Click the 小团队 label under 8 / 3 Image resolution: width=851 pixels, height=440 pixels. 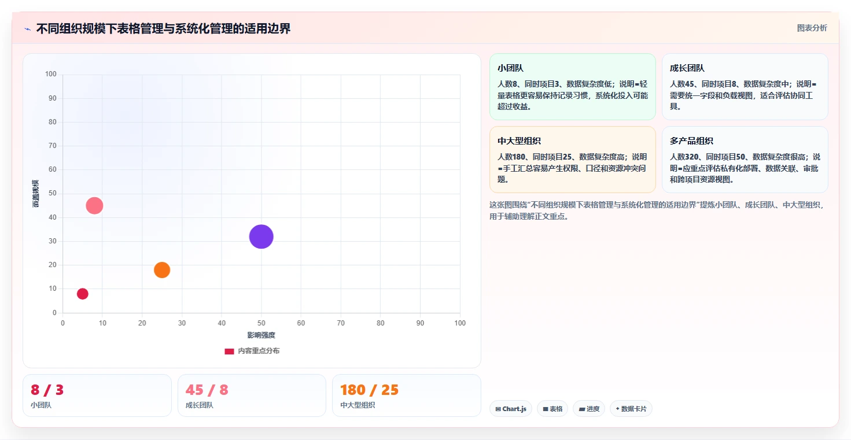pos(41,405)
